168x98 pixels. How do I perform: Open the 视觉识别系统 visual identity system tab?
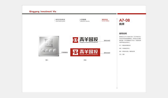click(60, 20)
